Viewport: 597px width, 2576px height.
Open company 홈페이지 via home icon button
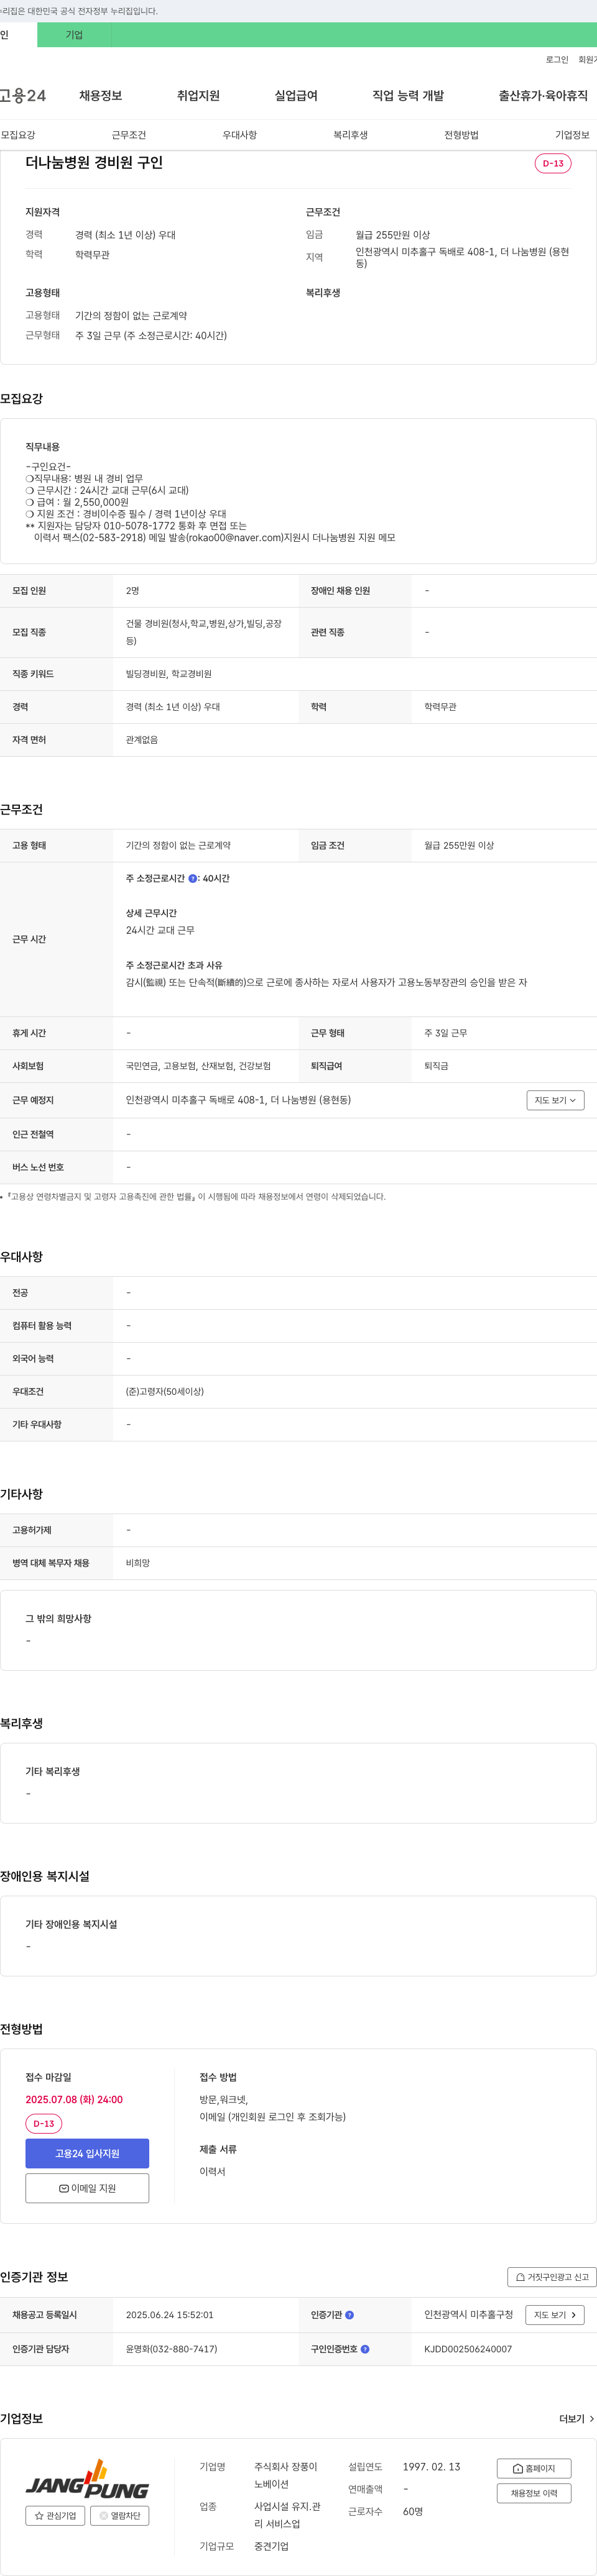click(x=534, y=2468)
